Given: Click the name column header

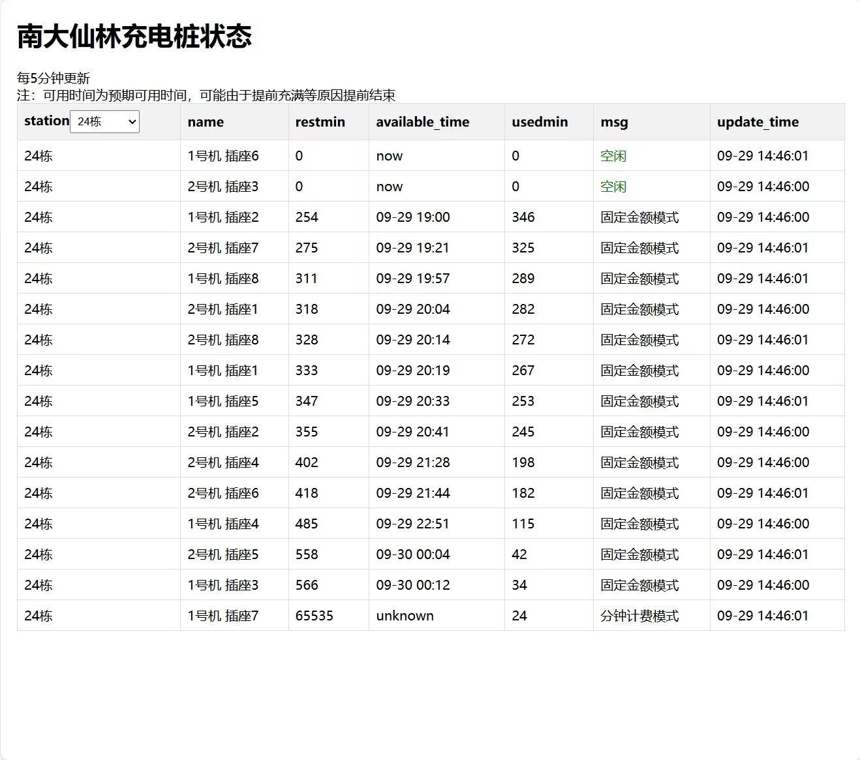Looking at the screenshot, I should (x=206, y=122).
